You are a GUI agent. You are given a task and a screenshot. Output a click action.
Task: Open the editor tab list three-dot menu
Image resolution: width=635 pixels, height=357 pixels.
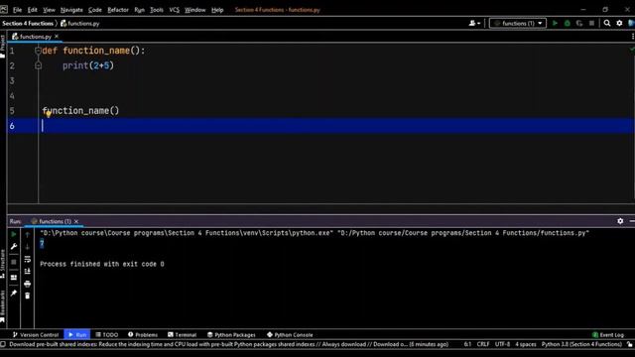633,37
